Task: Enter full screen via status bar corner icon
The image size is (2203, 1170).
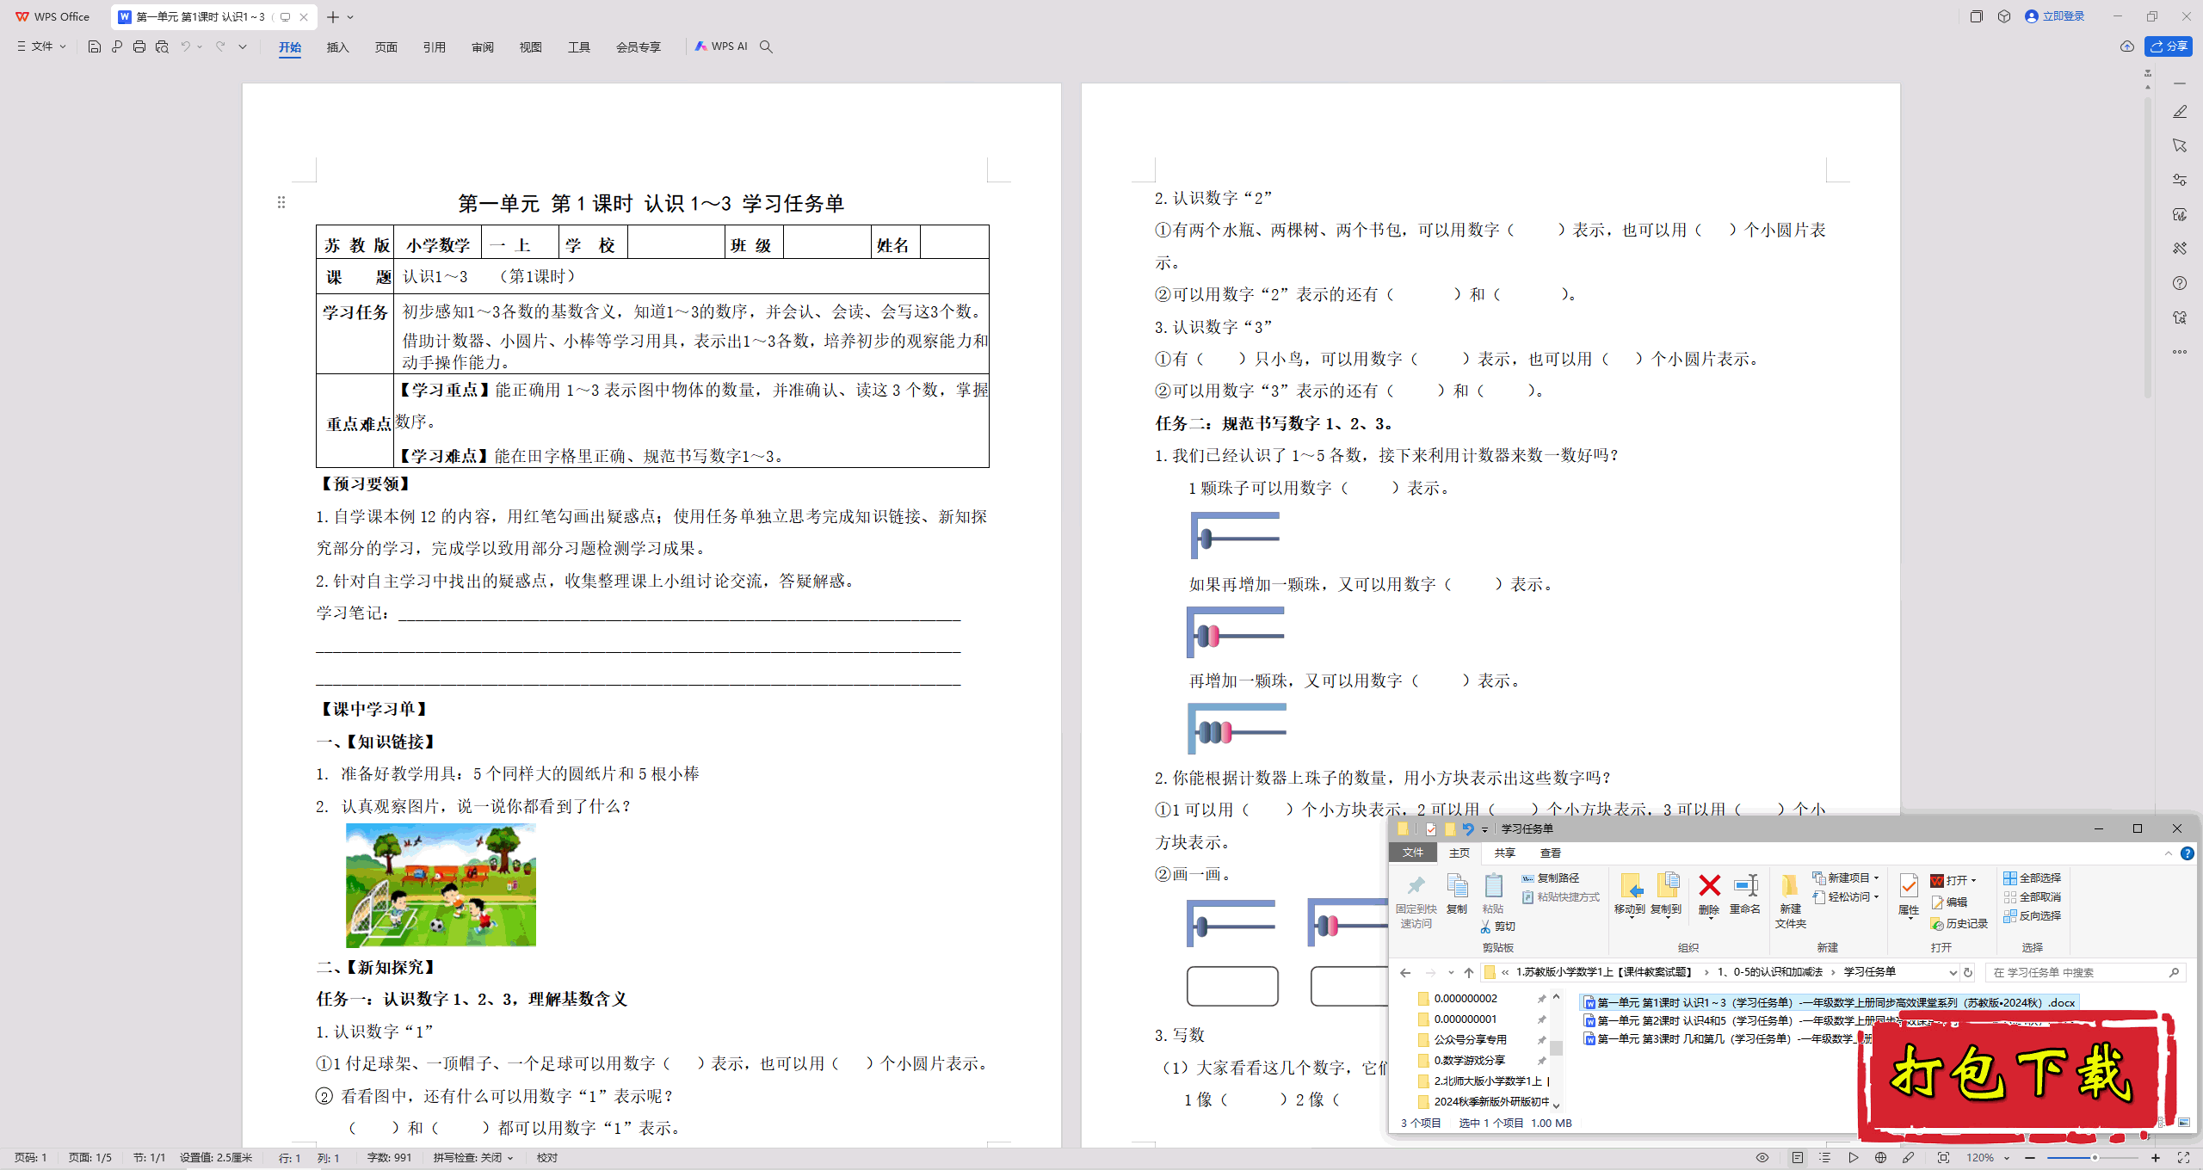Action: coord(2183,1158)
